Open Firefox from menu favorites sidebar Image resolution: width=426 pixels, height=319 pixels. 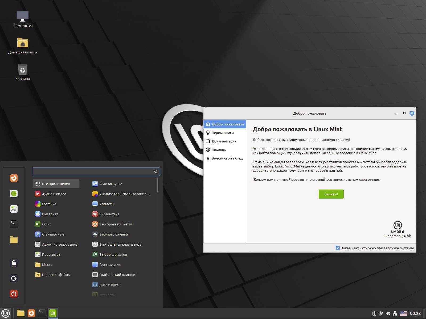tap(14, 178)
